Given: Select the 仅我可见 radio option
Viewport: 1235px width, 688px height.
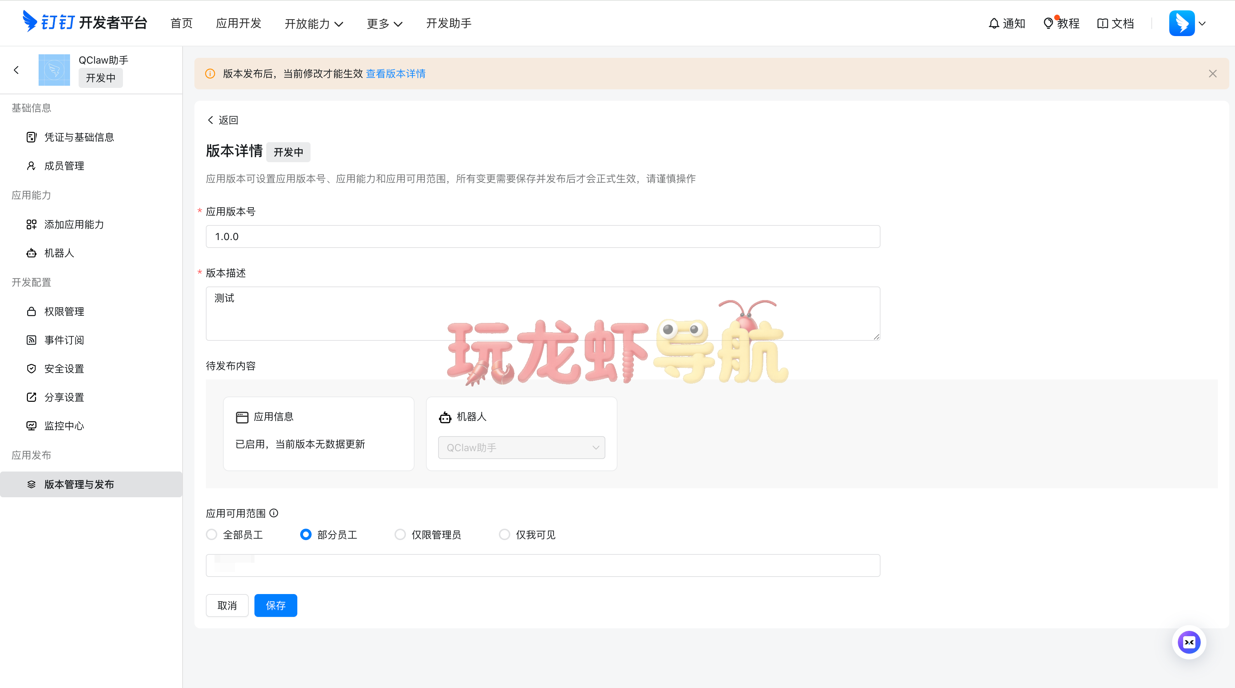Looking at the screenshot, I should click(x=504, y=535).
